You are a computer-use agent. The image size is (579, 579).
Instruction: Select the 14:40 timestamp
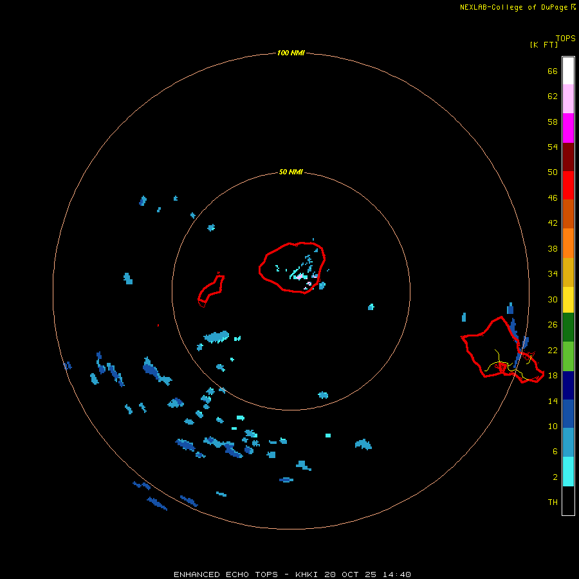coord(396,574)
